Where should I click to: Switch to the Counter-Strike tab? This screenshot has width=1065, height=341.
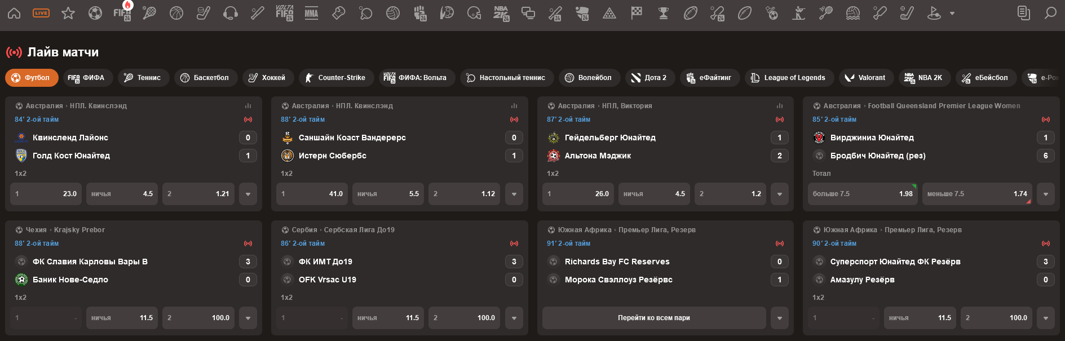[336, 78]
